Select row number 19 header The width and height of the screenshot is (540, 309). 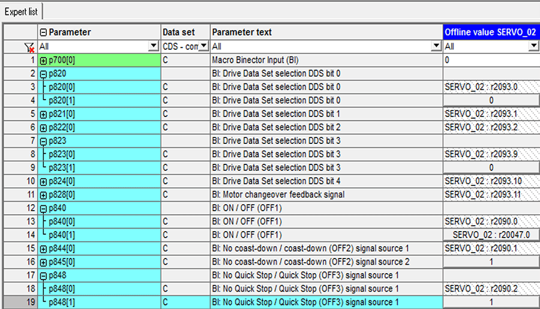[20, 302]
